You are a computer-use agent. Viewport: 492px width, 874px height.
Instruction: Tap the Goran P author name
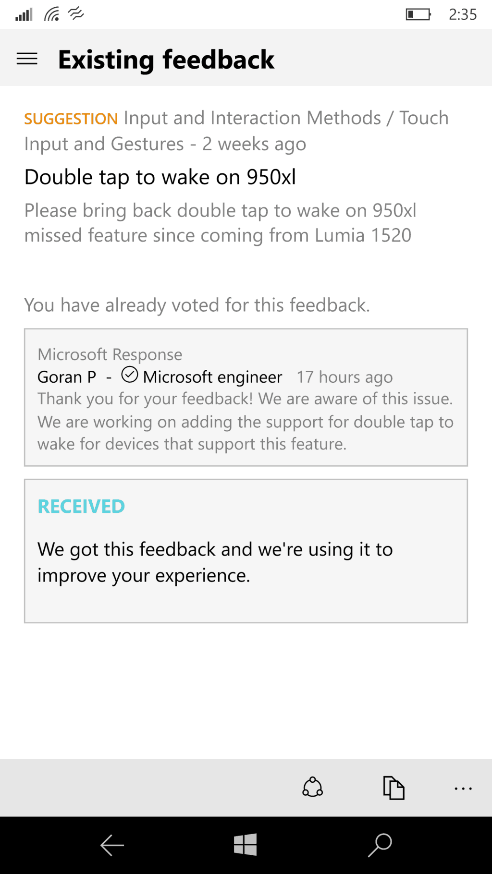point(67,377)
